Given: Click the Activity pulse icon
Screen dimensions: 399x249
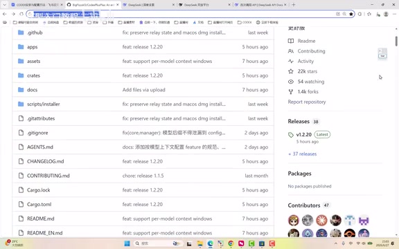Looking at the screenshot, I should coord(291,62).
